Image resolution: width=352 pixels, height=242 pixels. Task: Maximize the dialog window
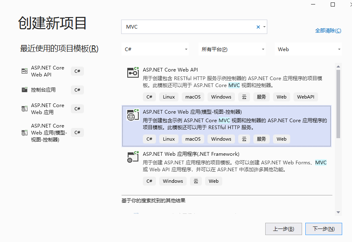click(333, 4)
